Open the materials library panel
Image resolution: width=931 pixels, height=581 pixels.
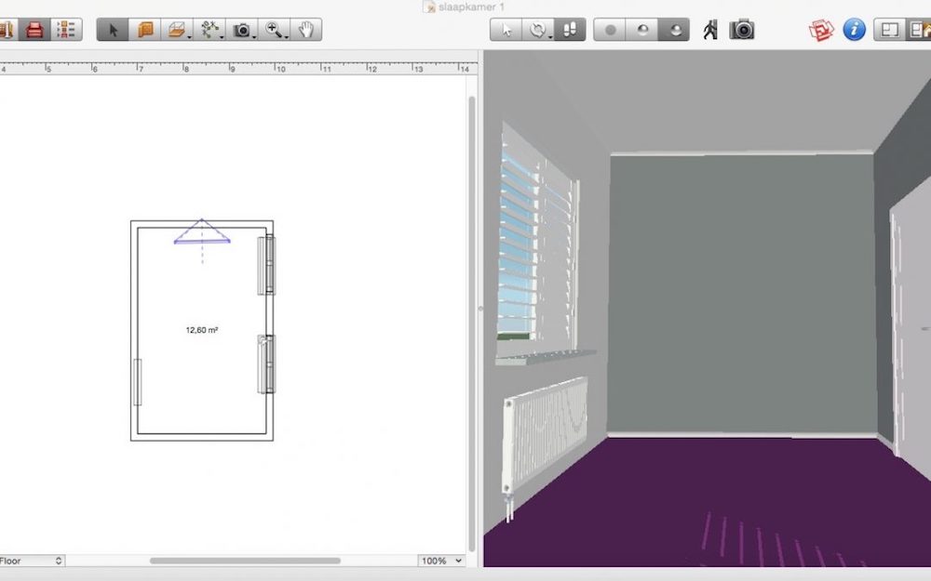[x=6, y=30]
